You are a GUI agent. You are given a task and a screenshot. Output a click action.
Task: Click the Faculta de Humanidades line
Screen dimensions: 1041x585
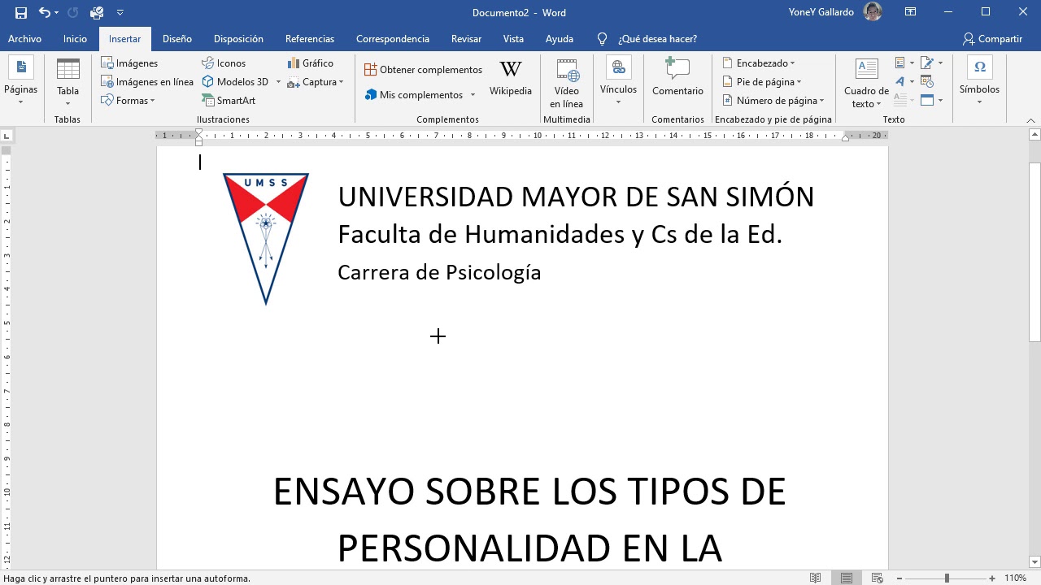560,235
